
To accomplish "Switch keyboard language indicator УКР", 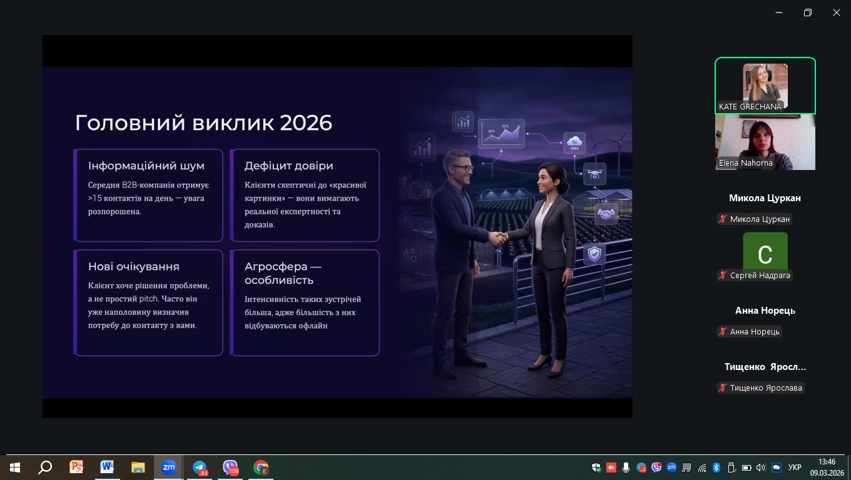I will pyautogui.click(x=795, y=467).
